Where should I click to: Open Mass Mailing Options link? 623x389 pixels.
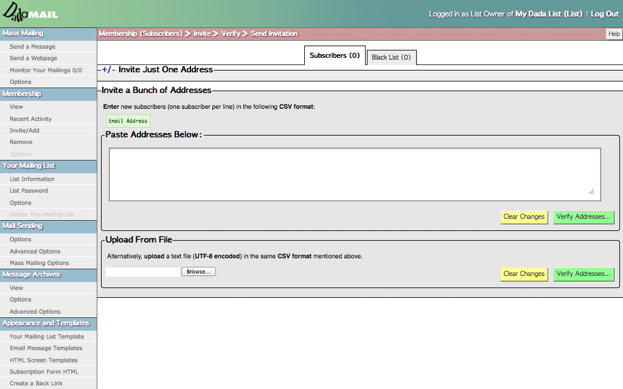[x=39, y=263]
